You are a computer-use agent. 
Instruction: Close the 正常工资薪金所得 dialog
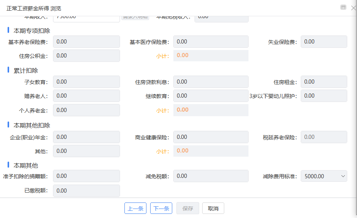tap(353, 8)
